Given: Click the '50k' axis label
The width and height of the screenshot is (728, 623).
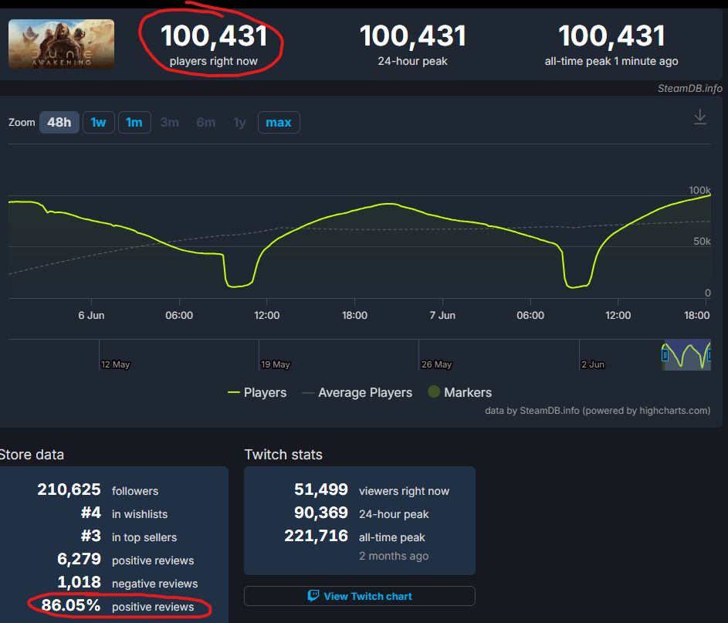Looking at the screenshot, I should (x=702, y=242).
